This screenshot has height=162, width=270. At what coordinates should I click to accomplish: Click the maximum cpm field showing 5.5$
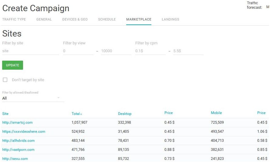pos(188,51)
